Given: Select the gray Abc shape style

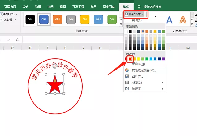Looking at the screenshot, I should tap(71, 19).
